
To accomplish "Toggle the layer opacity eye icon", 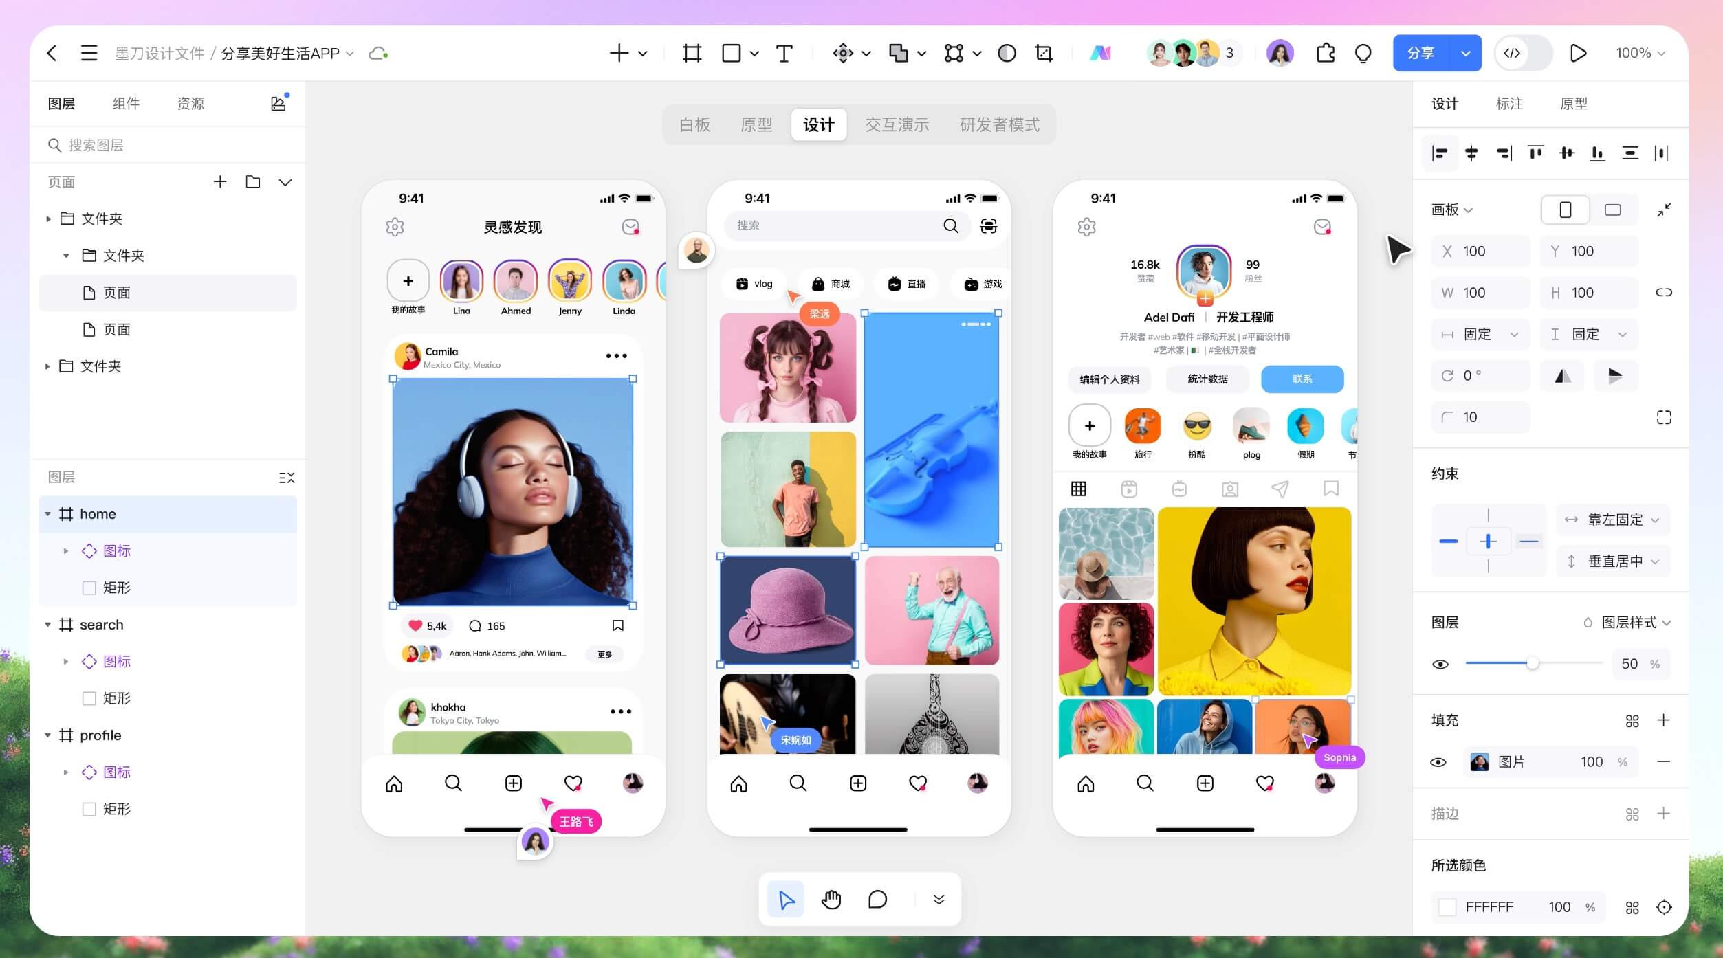I will pos(1441,663).
